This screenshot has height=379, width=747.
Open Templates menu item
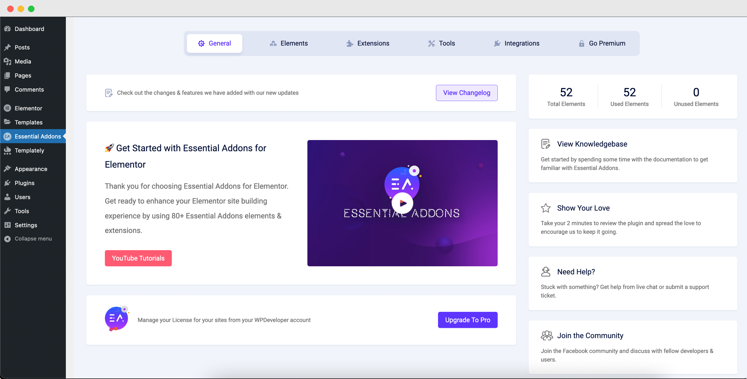click(33, 122)
